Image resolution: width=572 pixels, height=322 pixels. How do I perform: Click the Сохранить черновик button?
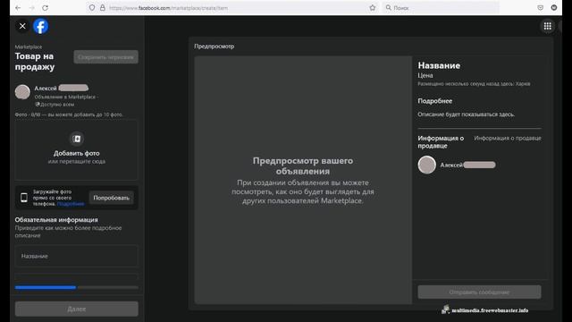pos(105,57)
